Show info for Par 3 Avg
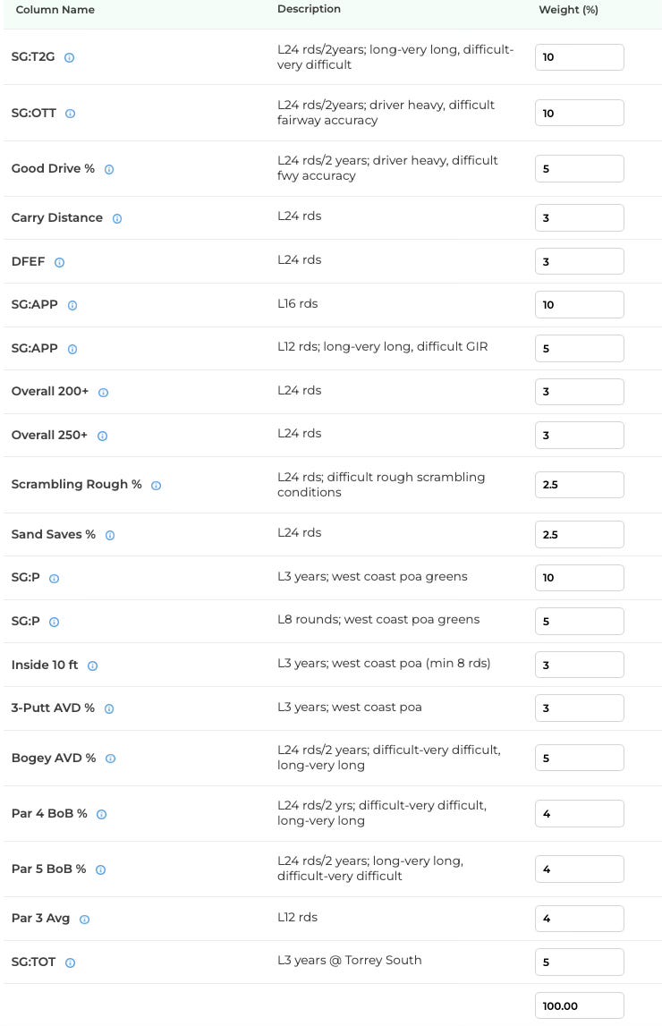The width and height of the screenshot is (662, 1026). pyautogui.click(x=84, y=920)
